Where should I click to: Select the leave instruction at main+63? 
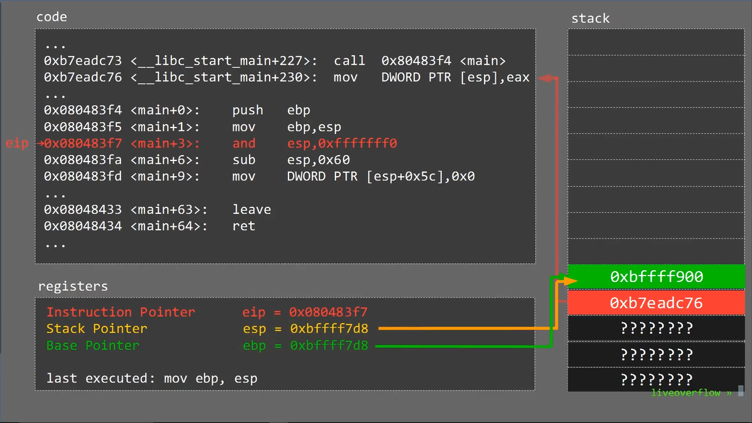click(x=157, y=210)
